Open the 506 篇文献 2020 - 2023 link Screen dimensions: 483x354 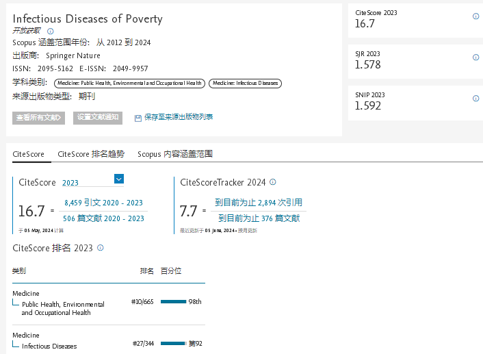click(103, 218)
